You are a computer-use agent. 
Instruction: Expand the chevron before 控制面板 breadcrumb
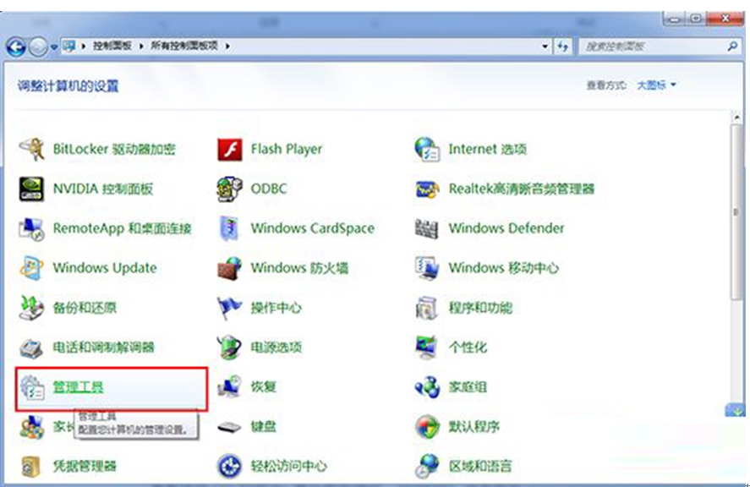tap(84, 47)
